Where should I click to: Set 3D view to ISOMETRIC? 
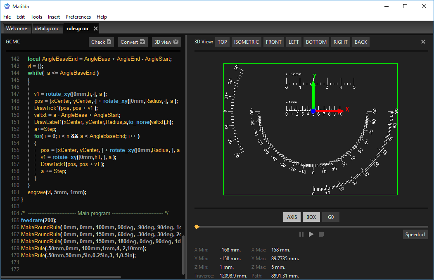point(247,42)
